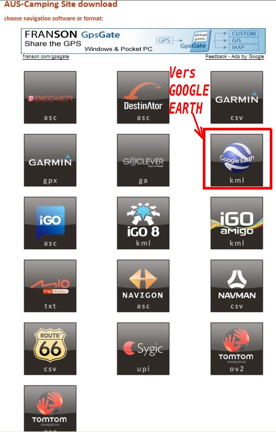Open the Franson GpsGate banner ad
Viewport: 276px width, 432px height.
(143, 41)
